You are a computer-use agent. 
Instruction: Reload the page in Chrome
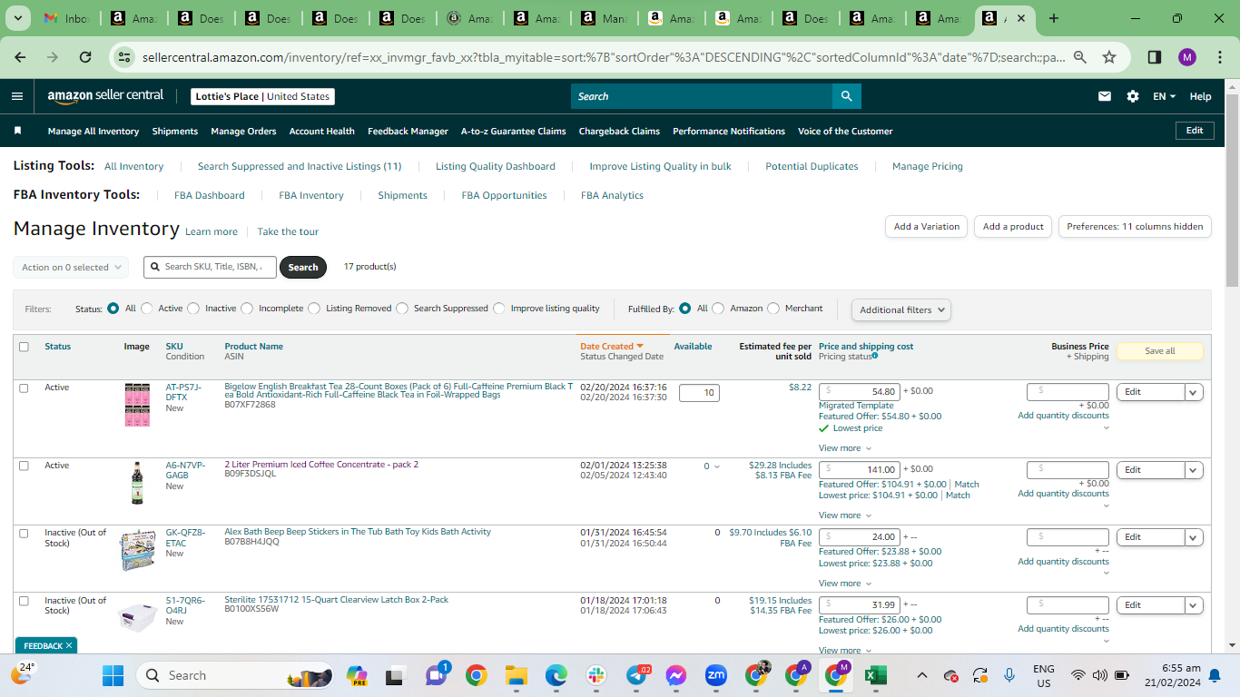tap(85, 57)
